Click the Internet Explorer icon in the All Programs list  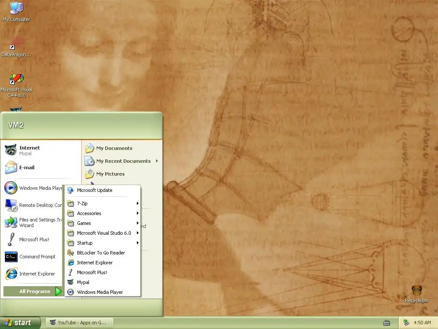(71, 263)
